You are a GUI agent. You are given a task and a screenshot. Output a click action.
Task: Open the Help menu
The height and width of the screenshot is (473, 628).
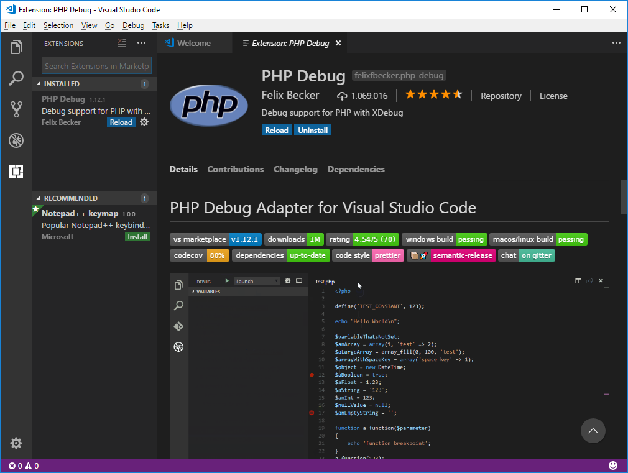point(185,25)
